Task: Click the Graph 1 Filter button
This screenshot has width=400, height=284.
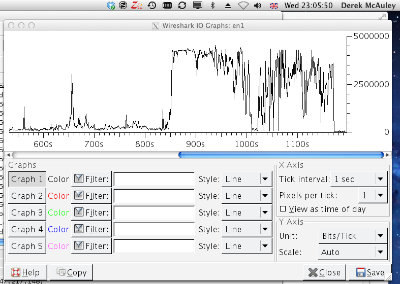Action: point(91,179)
